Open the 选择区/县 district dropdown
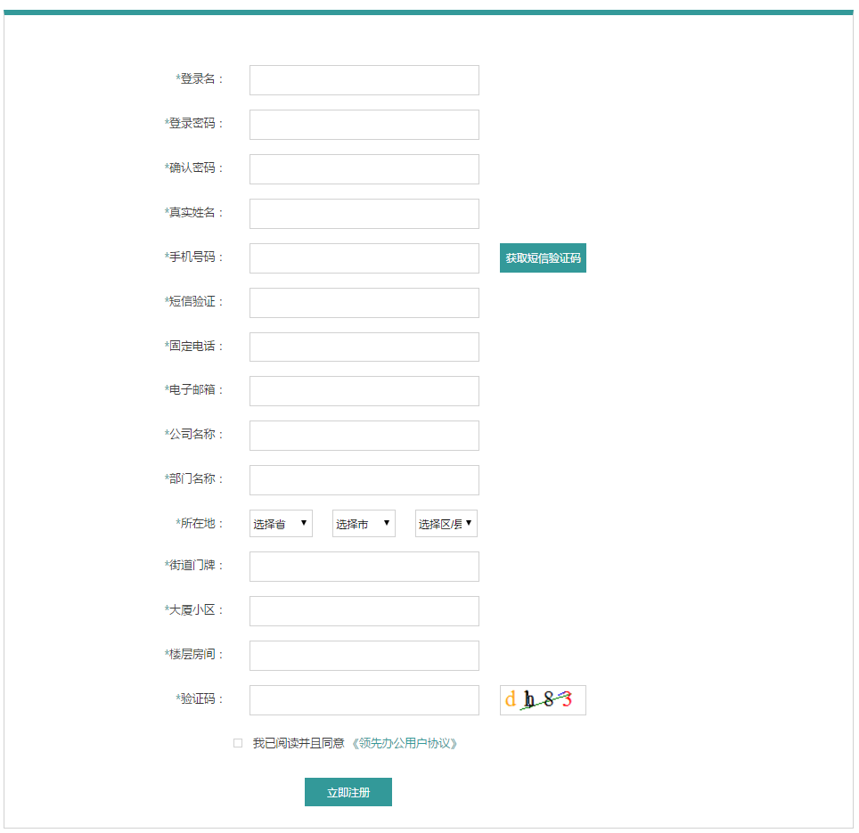The image size is (859, 833). point(446,524)
